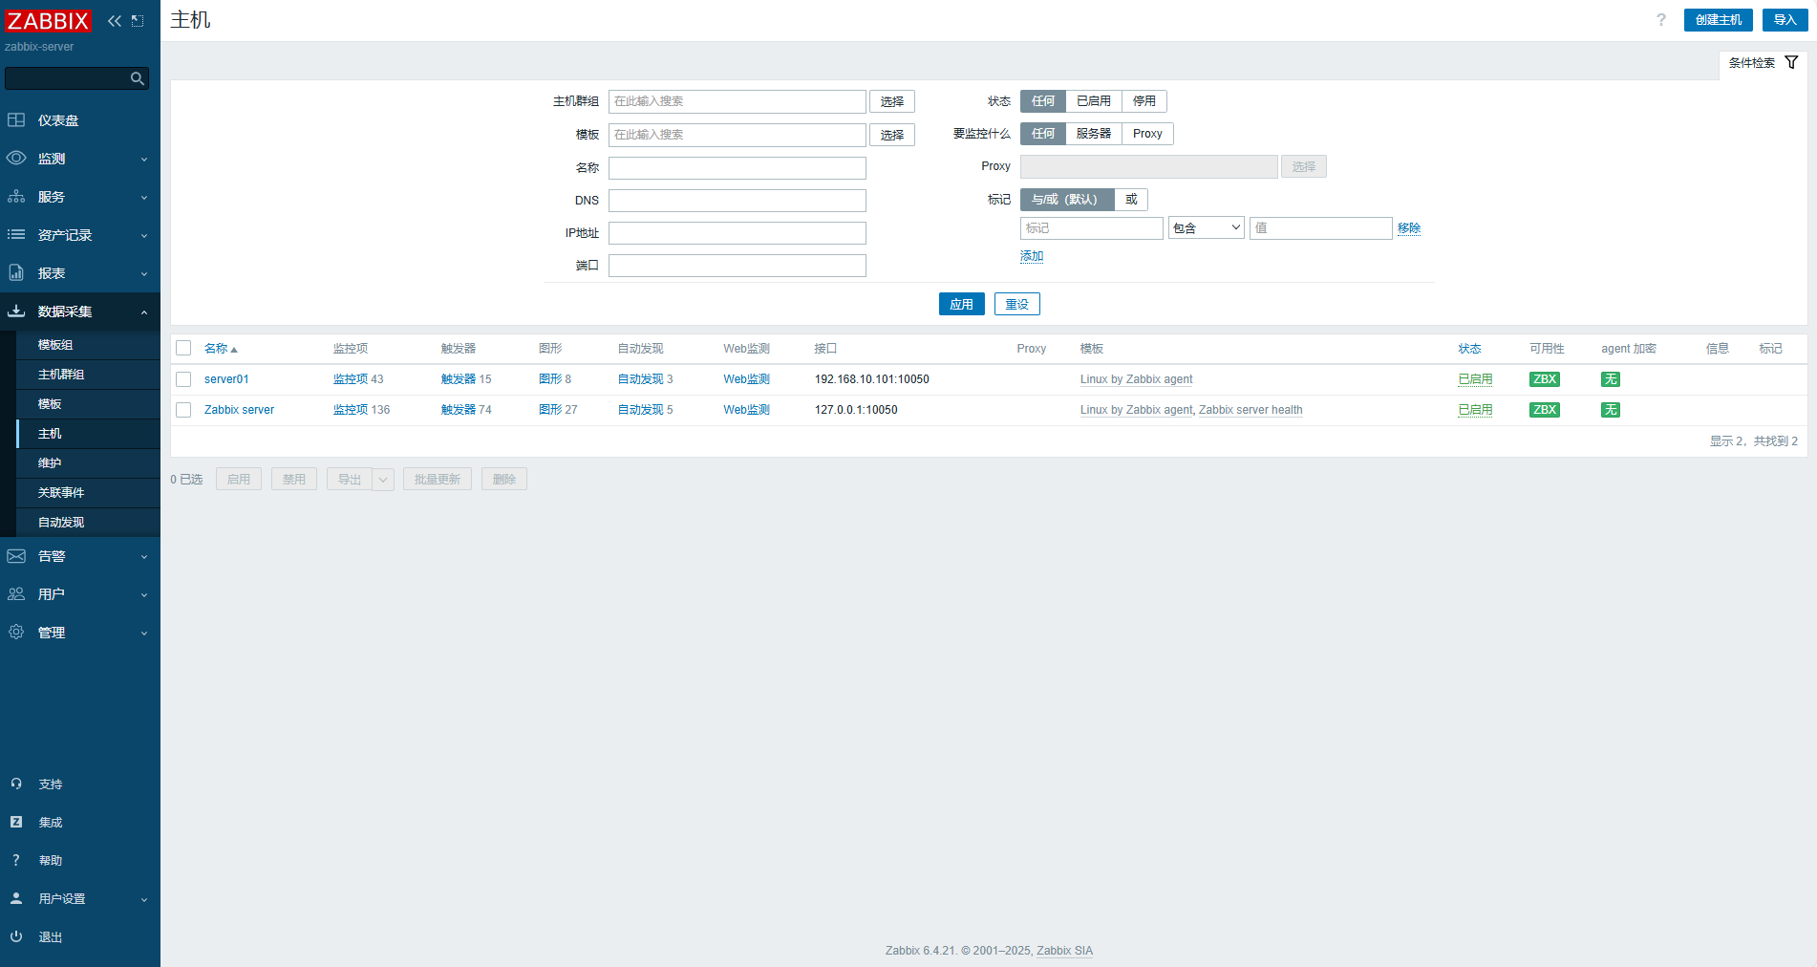Set 状态 filter to 任何
The width and height of the screenshot is (1817, 967).
[1043, 101]
